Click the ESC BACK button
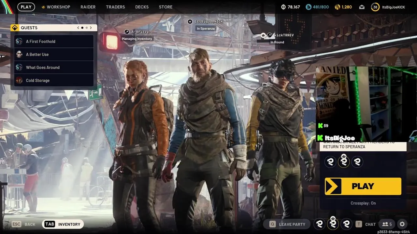Image resolution: width=417 pixels, height=234 pixels. point(23,224)
